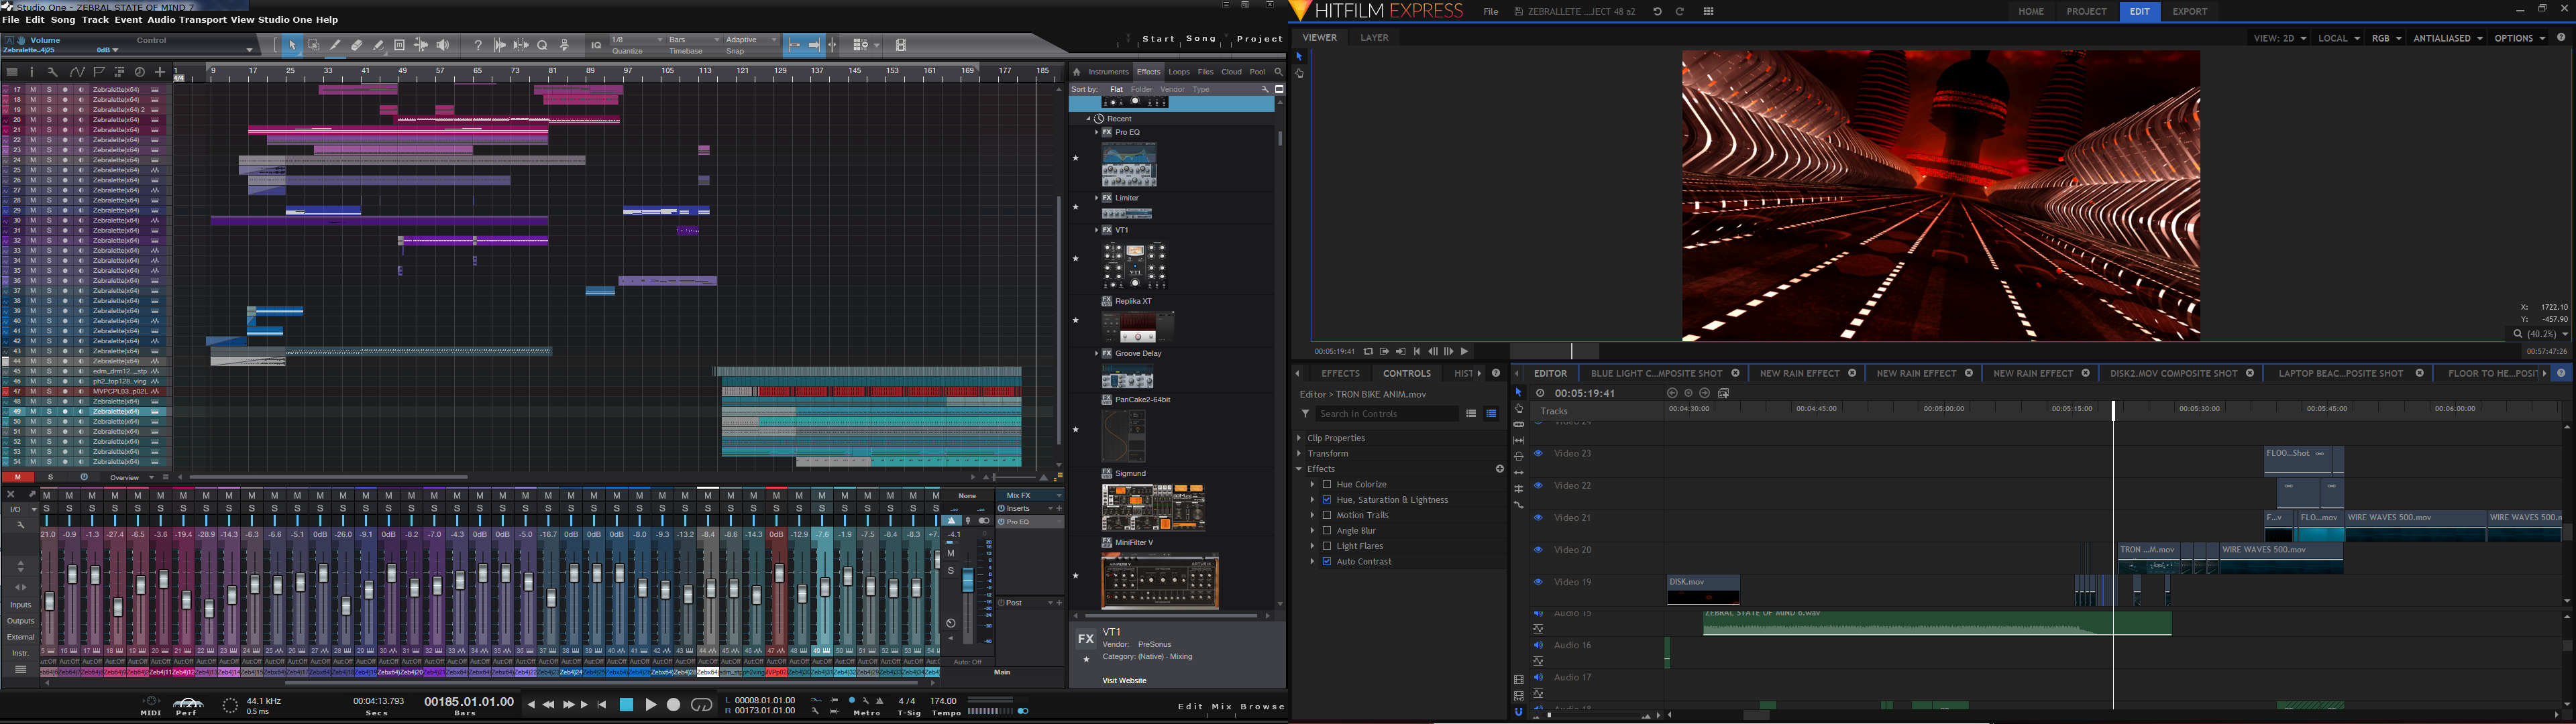Image resolution: width=2576 pixels, height=724 pixels.
Task: Open the wrench track settings icon above track list
Action: [x=53, y=72]
